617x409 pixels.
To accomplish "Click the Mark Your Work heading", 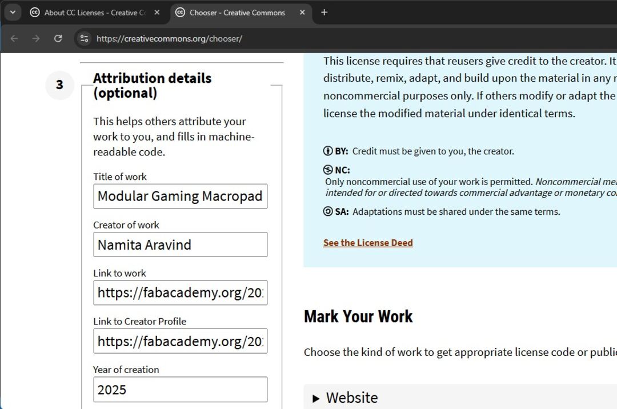I will [x=358, y=316].
